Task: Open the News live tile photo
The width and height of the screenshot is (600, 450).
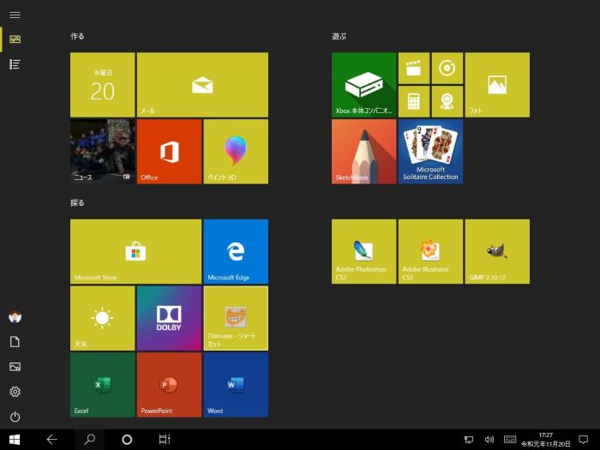Action: (102, 151)
